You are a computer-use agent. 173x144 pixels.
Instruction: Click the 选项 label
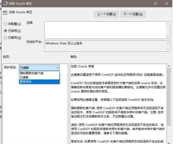click(6, 57)
